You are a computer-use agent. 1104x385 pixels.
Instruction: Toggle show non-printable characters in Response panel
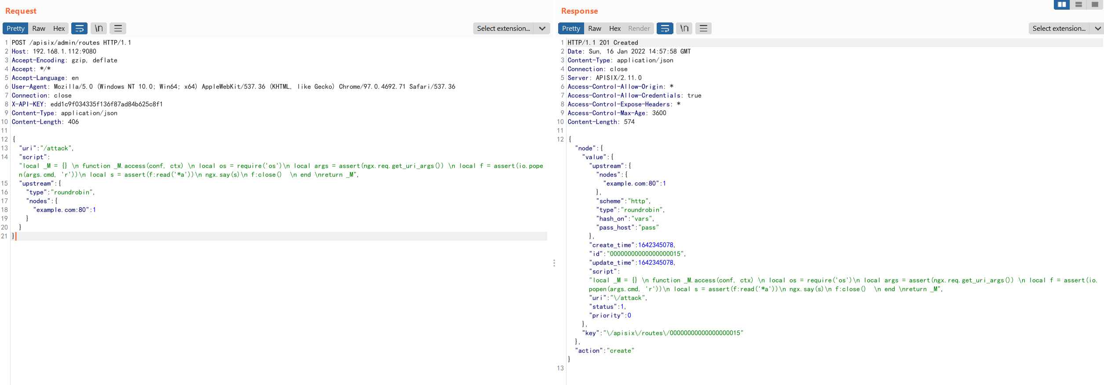pos(684,29)
